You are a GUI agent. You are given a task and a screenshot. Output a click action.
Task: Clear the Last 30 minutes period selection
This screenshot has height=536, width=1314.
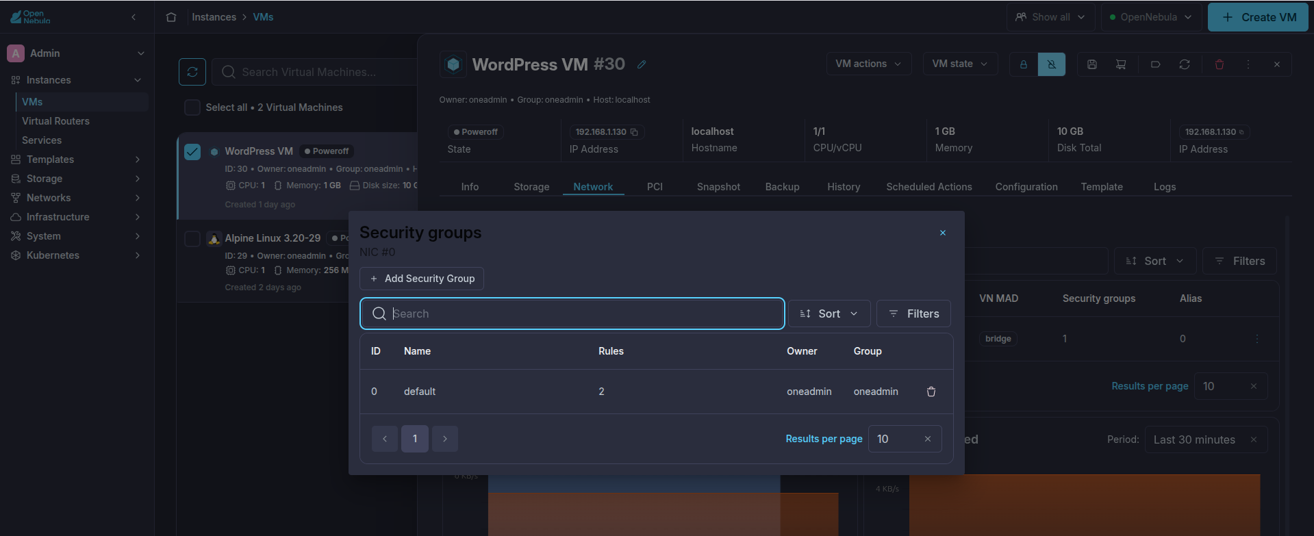coord(1254,439)
